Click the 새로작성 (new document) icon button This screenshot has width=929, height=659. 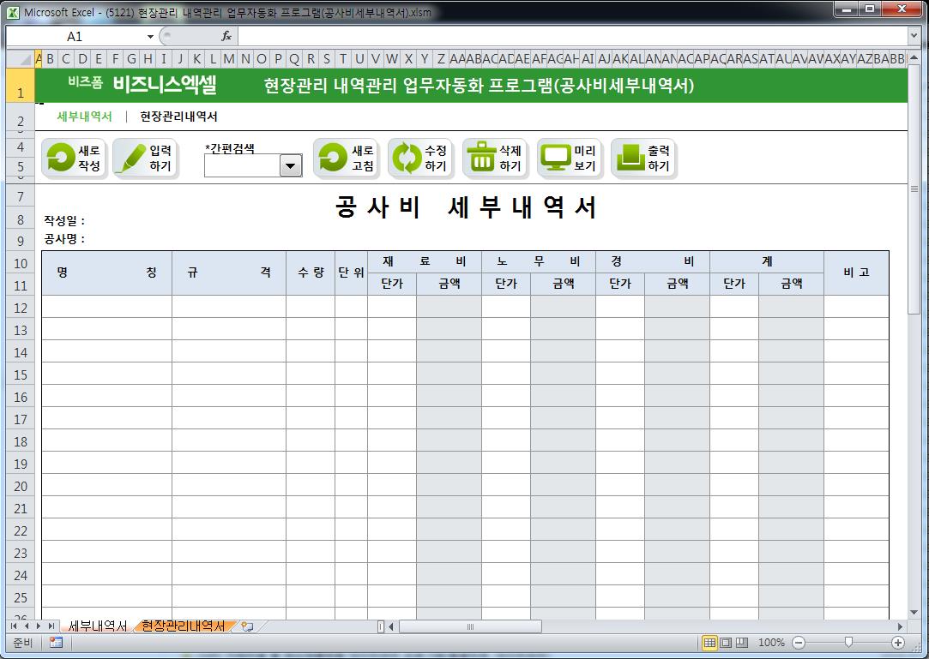(74, 159)
